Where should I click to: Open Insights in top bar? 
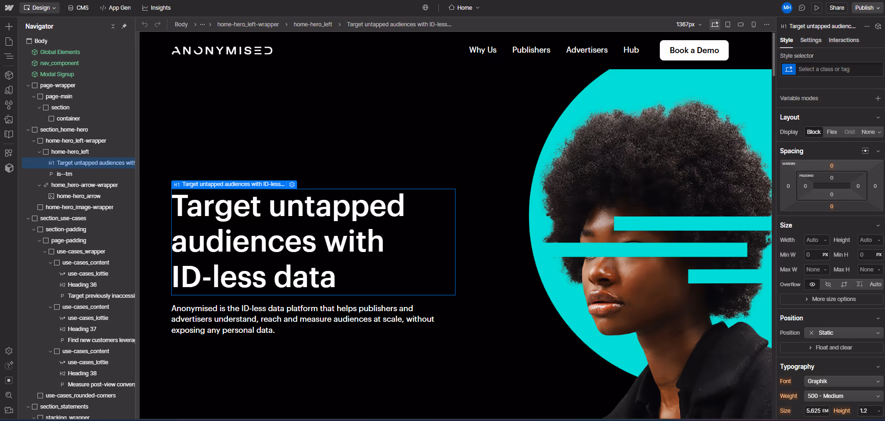point(156,8)
